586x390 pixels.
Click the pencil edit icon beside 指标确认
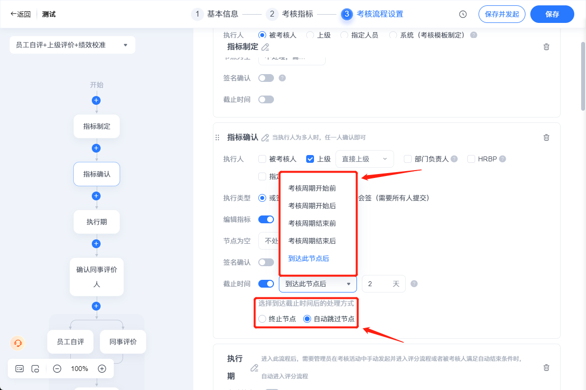(x=265, y=137)
